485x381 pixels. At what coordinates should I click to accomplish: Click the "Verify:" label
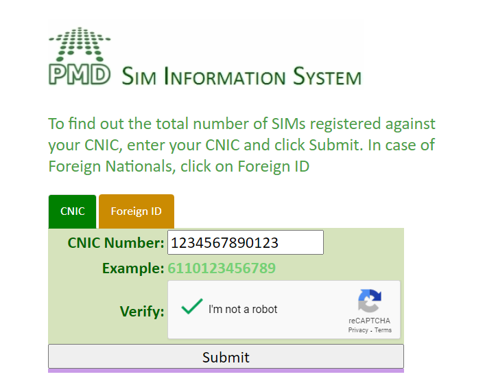click(142, 312)
